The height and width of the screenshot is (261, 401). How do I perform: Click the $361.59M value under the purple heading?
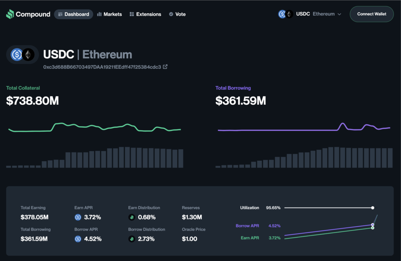click(x=241, y=101)
